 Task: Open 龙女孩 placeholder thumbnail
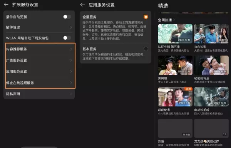pyautogui.click(x=211, y=128)
